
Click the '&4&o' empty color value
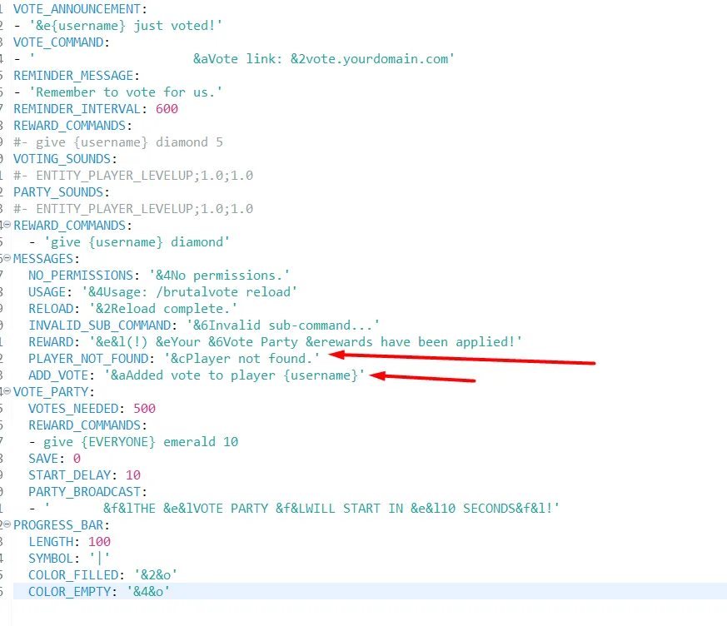pos(148,593)
